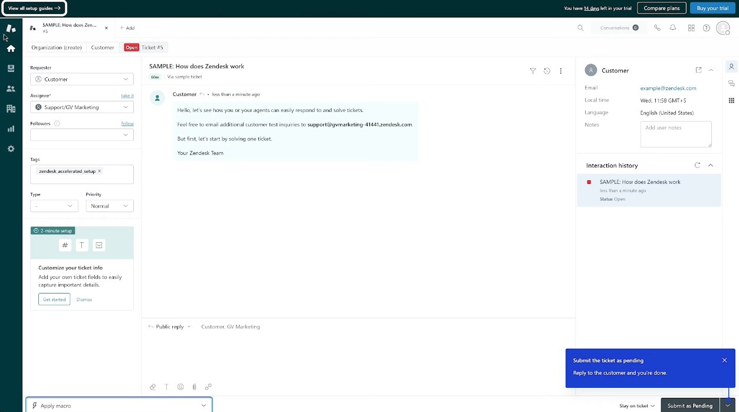Attach a file using the paperclip icon
This screenshot has height=412, width=739.
194,387
